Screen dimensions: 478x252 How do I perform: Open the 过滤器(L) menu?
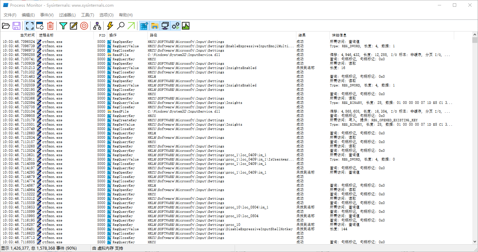pyautogui.click(x=67, y=15)
